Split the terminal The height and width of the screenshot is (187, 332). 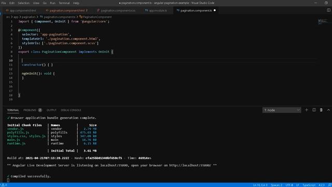click(x=314, y=110)
